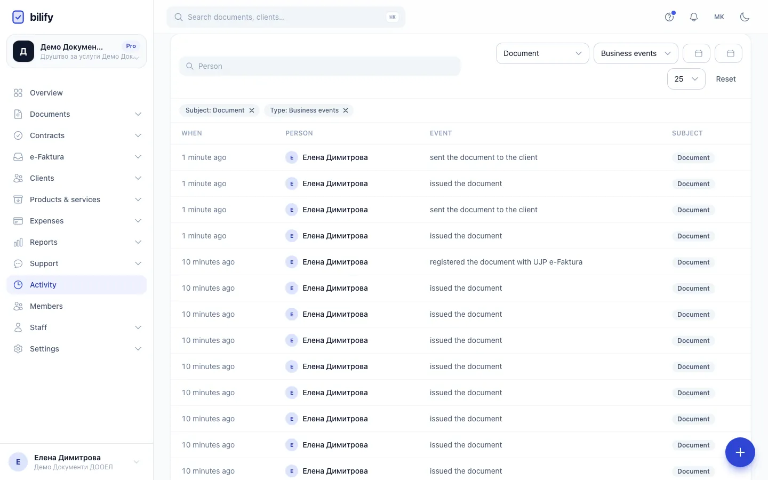
Task: Click the Document badge in UJP e-Faktura row
Action: [693, 262]
